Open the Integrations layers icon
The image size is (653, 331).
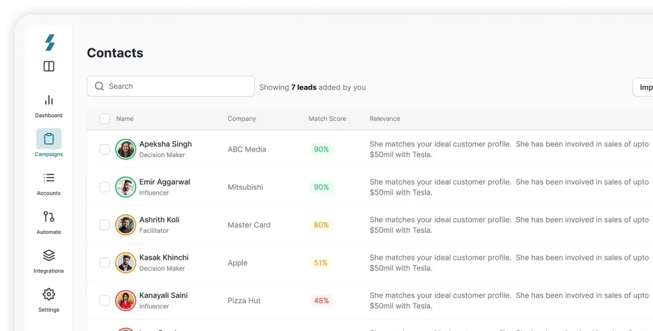tap(48, 255)
